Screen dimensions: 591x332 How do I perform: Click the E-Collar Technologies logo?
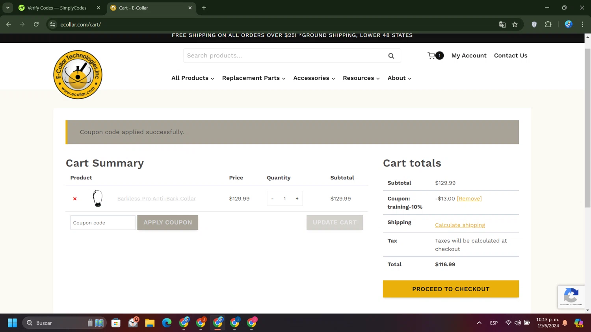tap(78, 74)
